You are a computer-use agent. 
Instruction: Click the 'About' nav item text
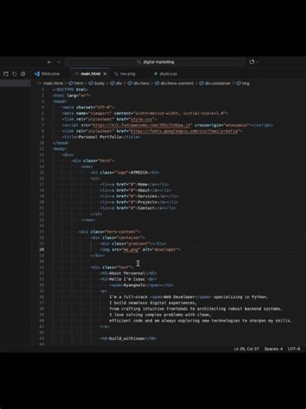pos(144,190)
